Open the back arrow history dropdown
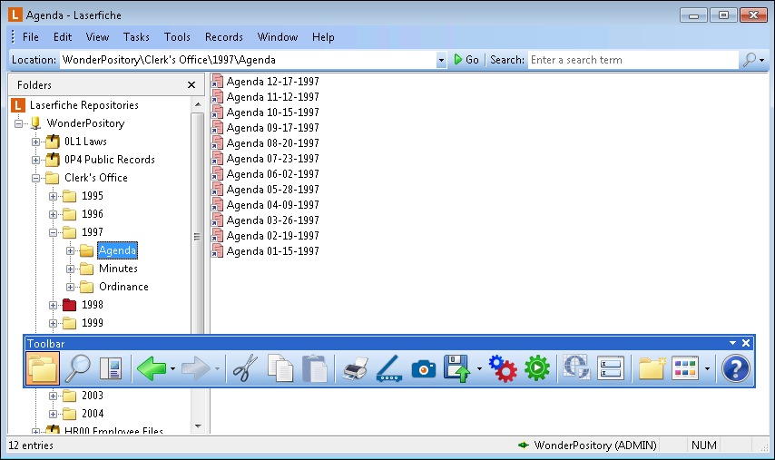 click(x=172, y=368)
